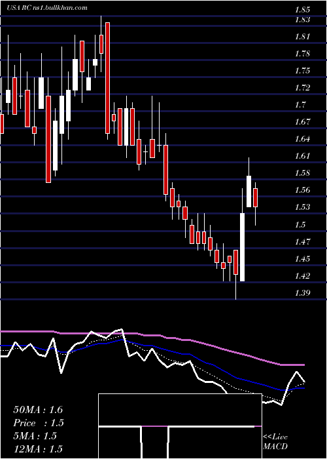Viewport: 327px width, 459px height.
Task: Click the 1.58 price axis label
Action: (x=302, y=172)
